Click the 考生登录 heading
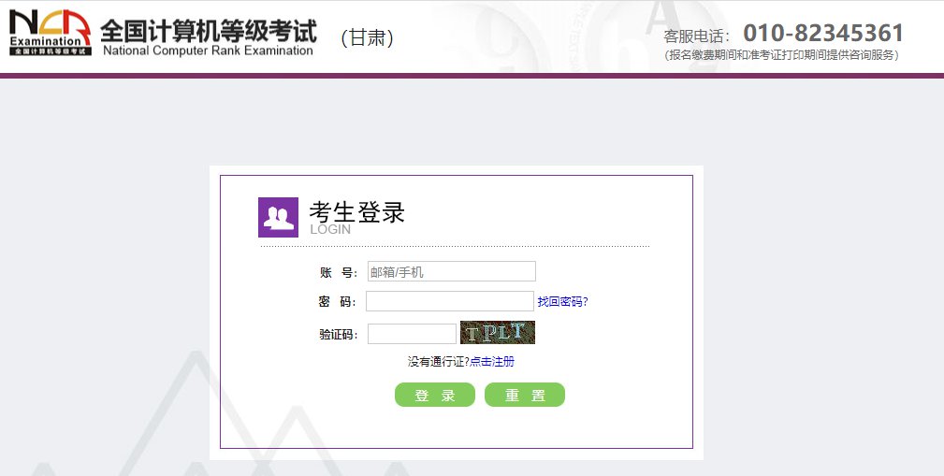The image size is (944, 476). coord(356,212)
